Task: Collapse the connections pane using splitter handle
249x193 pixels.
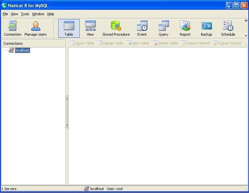Action: tap(67, 112)
